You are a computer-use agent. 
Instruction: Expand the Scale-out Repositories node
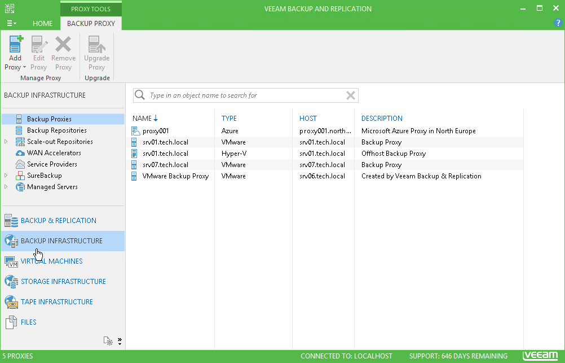[x=6, y=142]
